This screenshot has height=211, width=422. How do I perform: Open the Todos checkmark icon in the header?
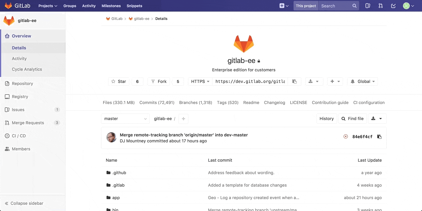[393, 6]
